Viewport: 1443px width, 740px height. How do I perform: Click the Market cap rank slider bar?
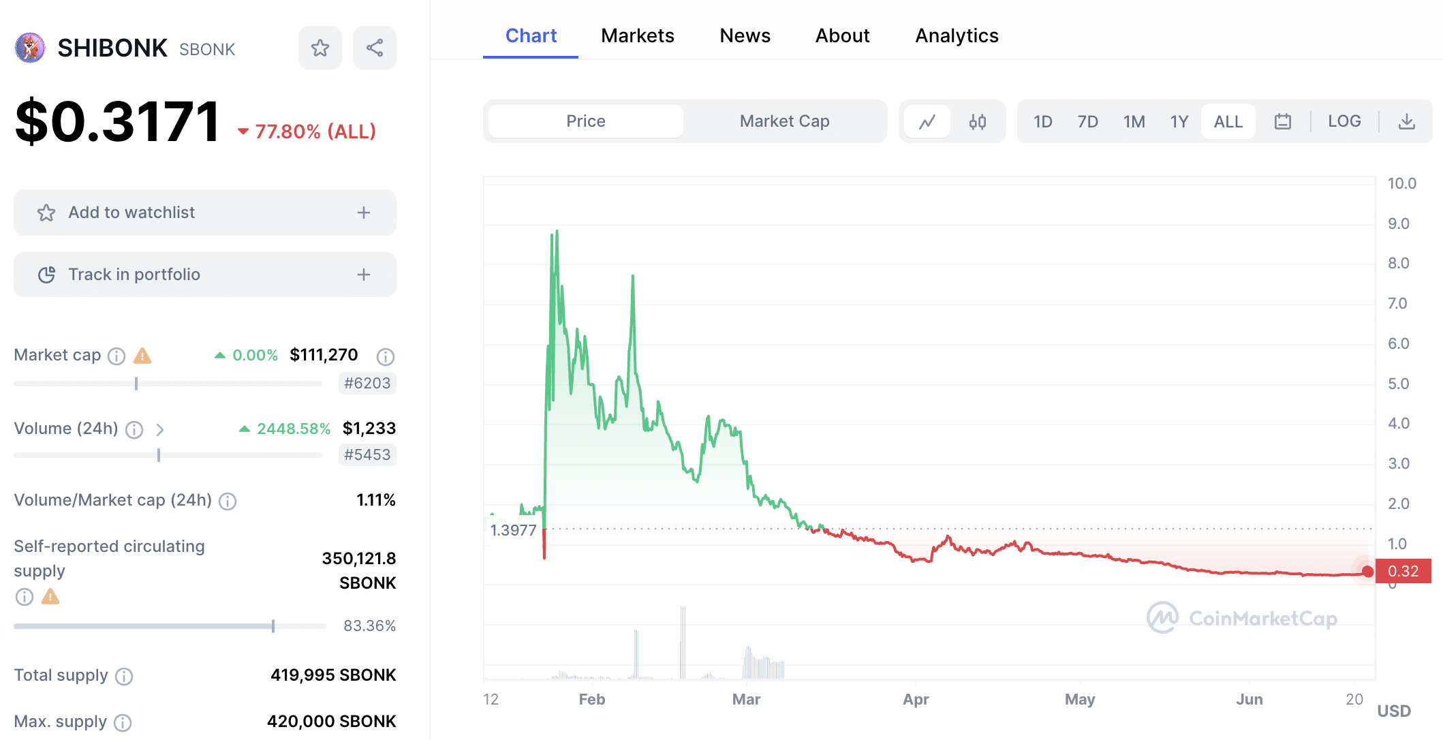pos(168,384)
